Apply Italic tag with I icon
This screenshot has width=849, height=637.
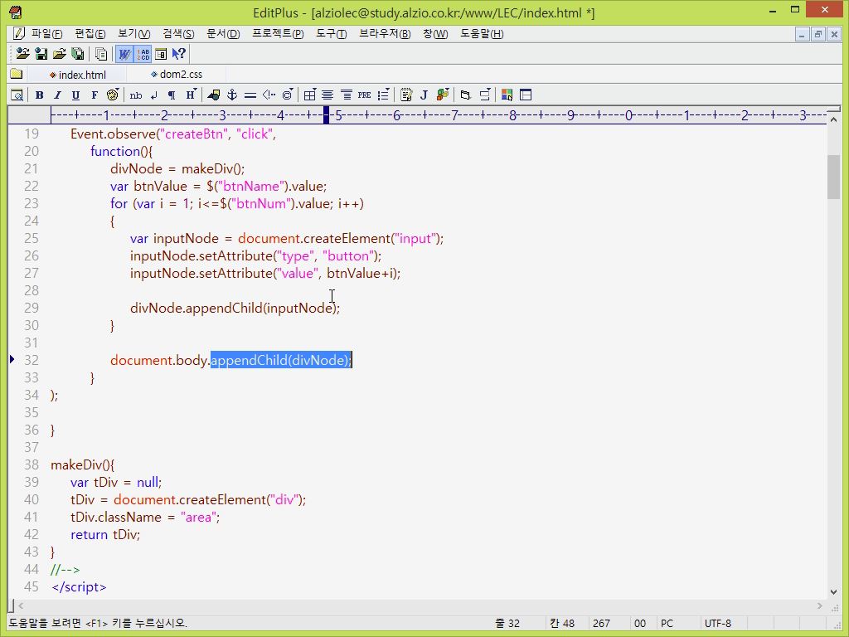click(57, 95)
